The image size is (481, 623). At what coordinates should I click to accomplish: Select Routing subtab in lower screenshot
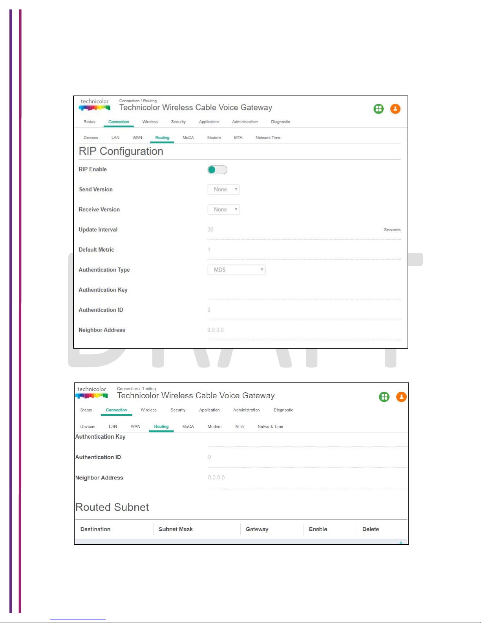161,427
